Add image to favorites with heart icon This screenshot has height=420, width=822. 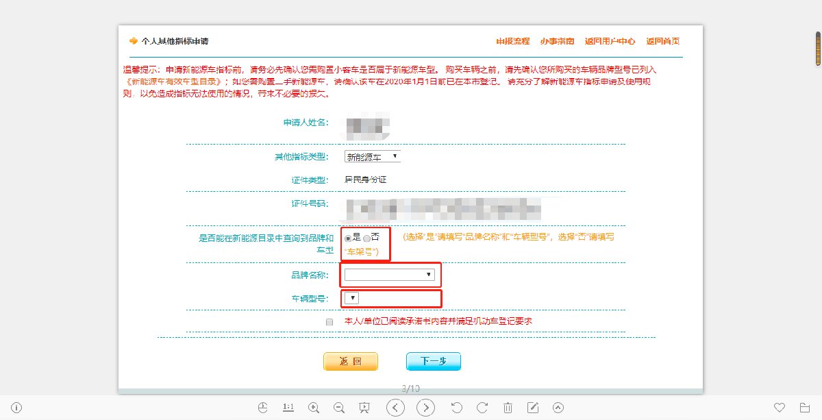[x=779, y=408]
